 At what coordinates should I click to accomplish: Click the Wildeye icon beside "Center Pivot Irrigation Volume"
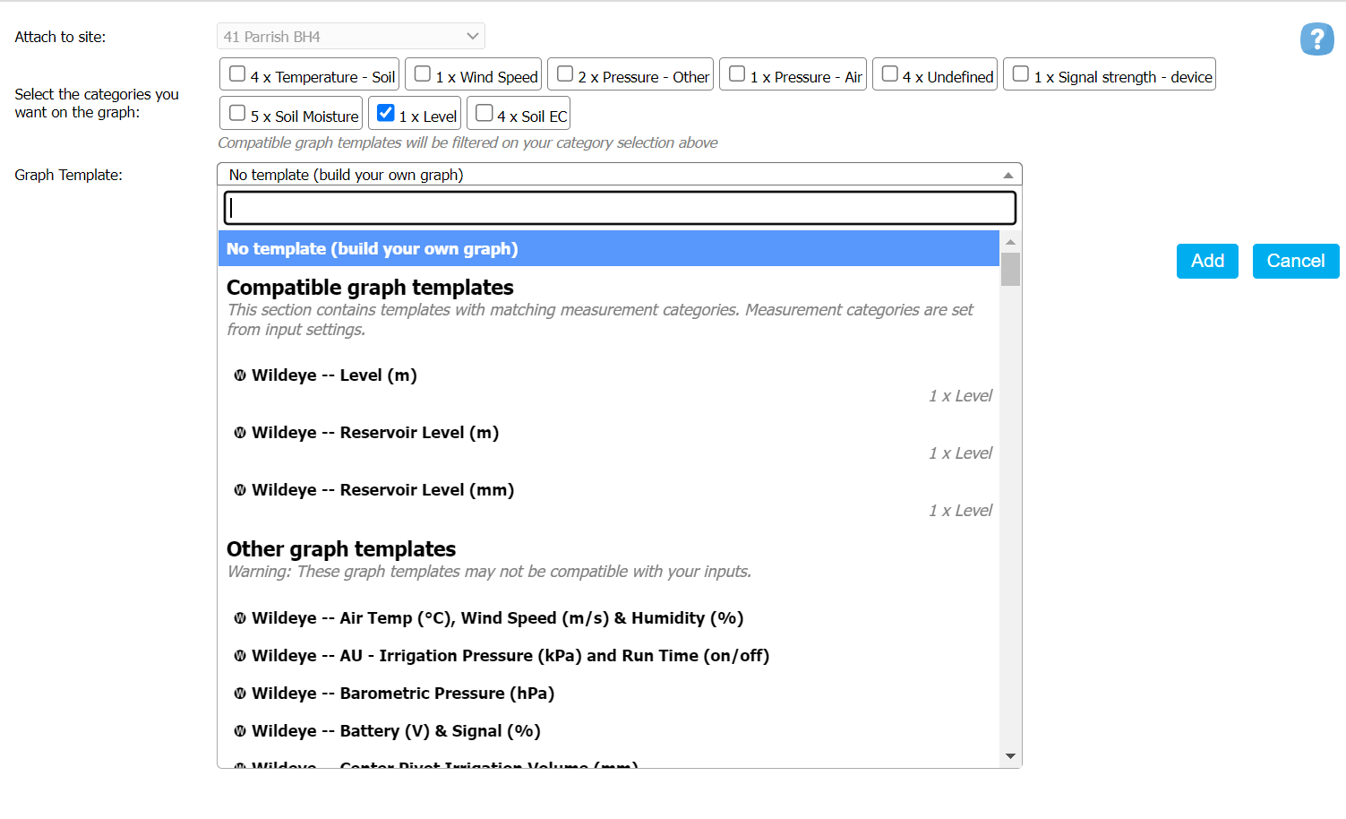coord(239,766)
